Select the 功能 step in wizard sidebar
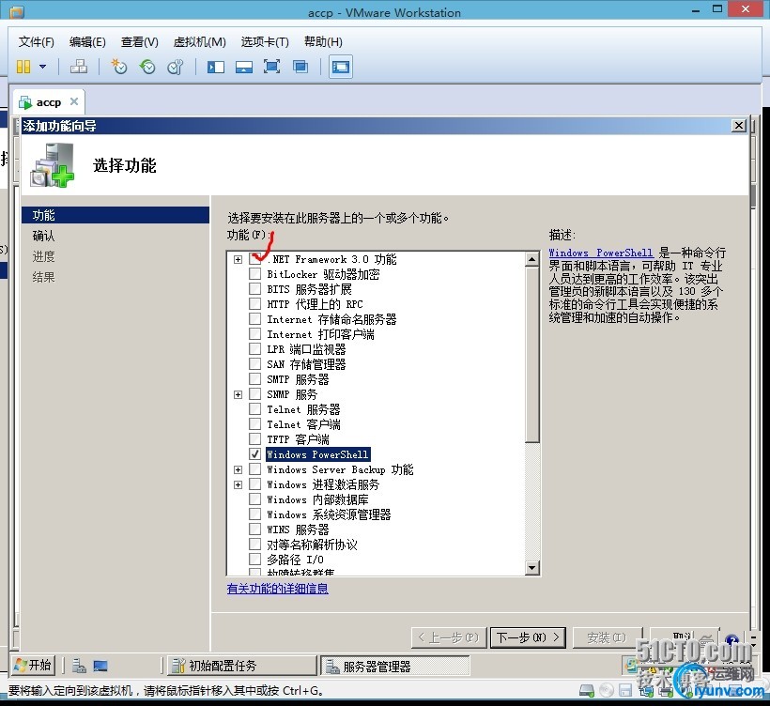770x706 pixels. [115, 215]
